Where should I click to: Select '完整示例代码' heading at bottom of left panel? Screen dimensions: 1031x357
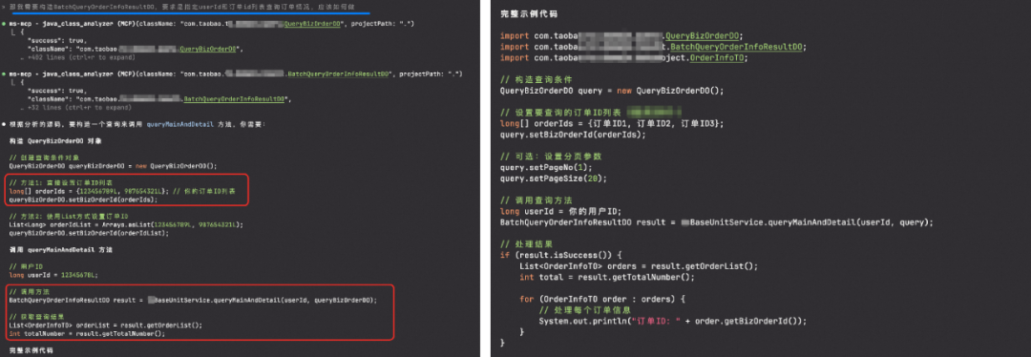pyautogui.click(x=31, y=350)
